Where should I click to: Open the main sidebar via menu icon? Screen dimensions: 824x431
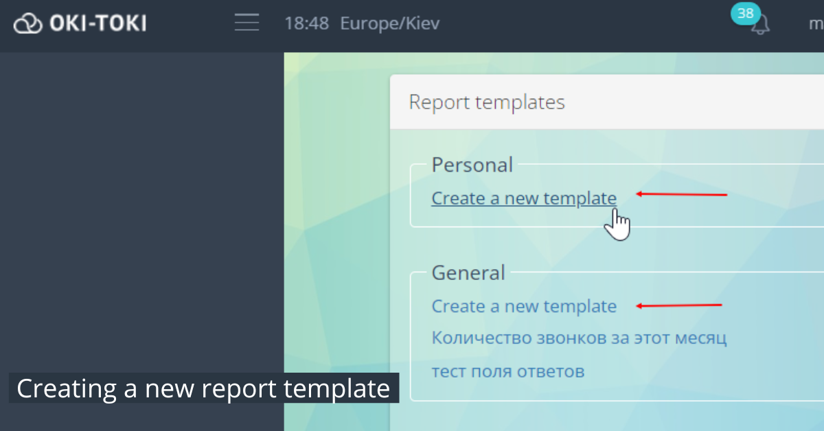point(247,22)
